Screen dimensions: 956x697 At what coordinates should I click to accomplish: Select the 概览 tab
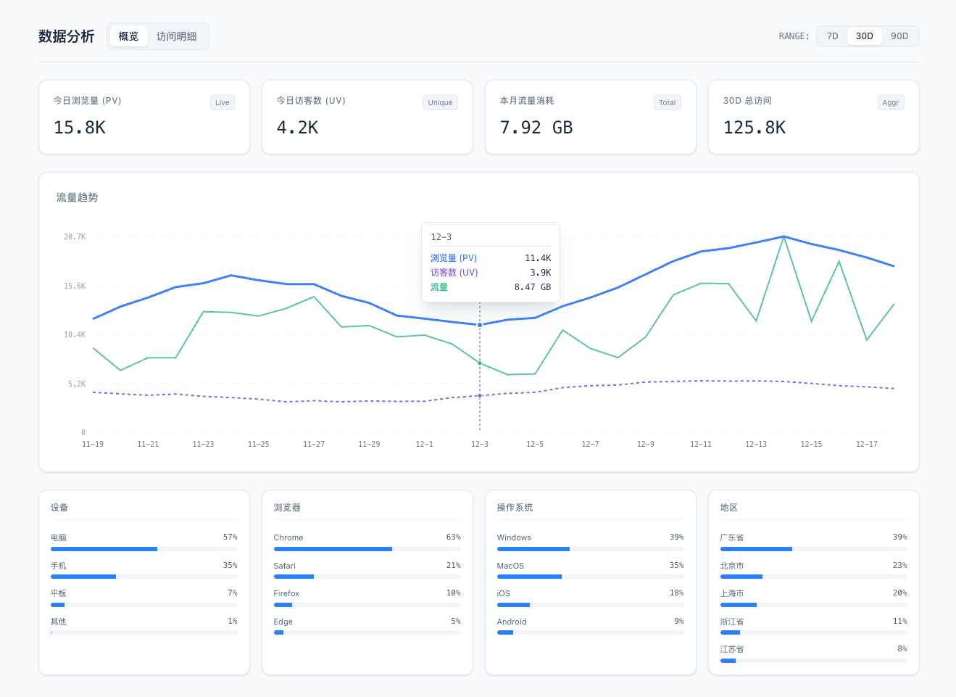(128, 36)
